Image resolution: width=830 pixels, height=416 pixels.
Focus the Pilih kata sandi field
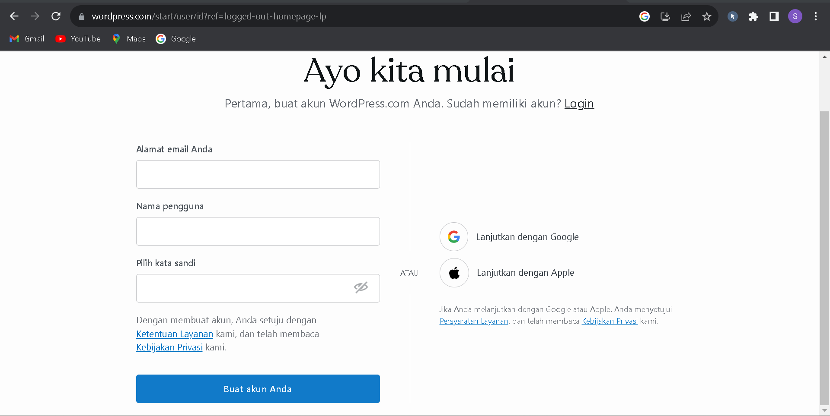(258, 288)
